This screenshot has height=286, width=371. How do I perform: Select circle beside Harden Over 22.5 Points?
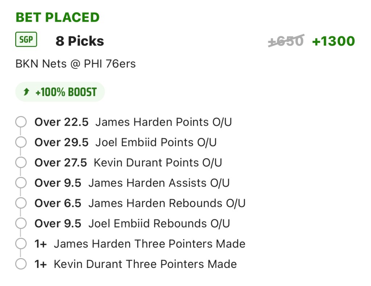coord(21,122)
